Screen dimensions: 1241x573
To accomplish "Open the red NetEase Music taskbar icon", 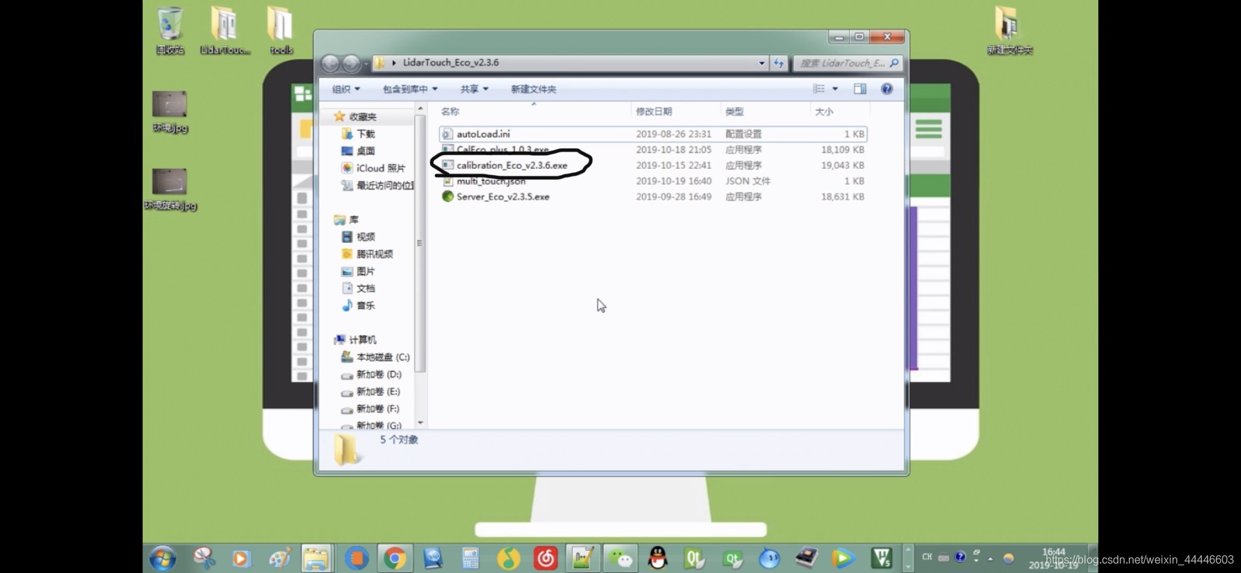I will [x=546, y=558].
